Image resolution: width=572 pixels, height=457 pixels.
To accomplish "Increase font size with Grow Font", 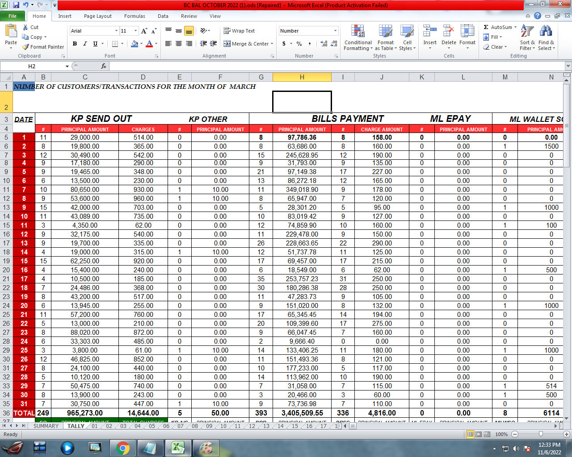I will [144, 31].
